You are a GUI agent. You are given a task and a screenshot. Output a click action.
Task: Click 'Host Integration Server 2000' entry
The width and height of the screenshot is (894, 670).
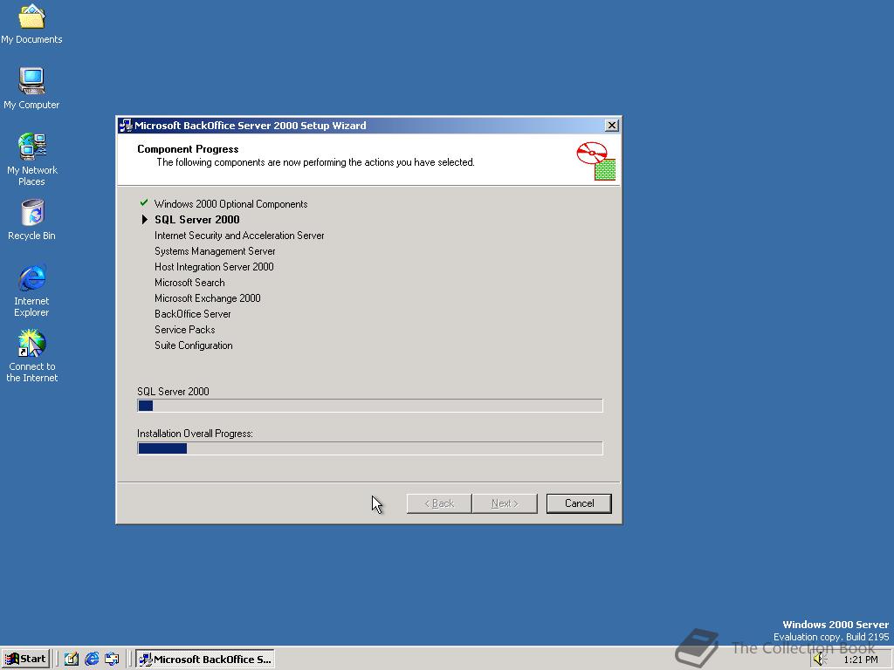point(214,267)
